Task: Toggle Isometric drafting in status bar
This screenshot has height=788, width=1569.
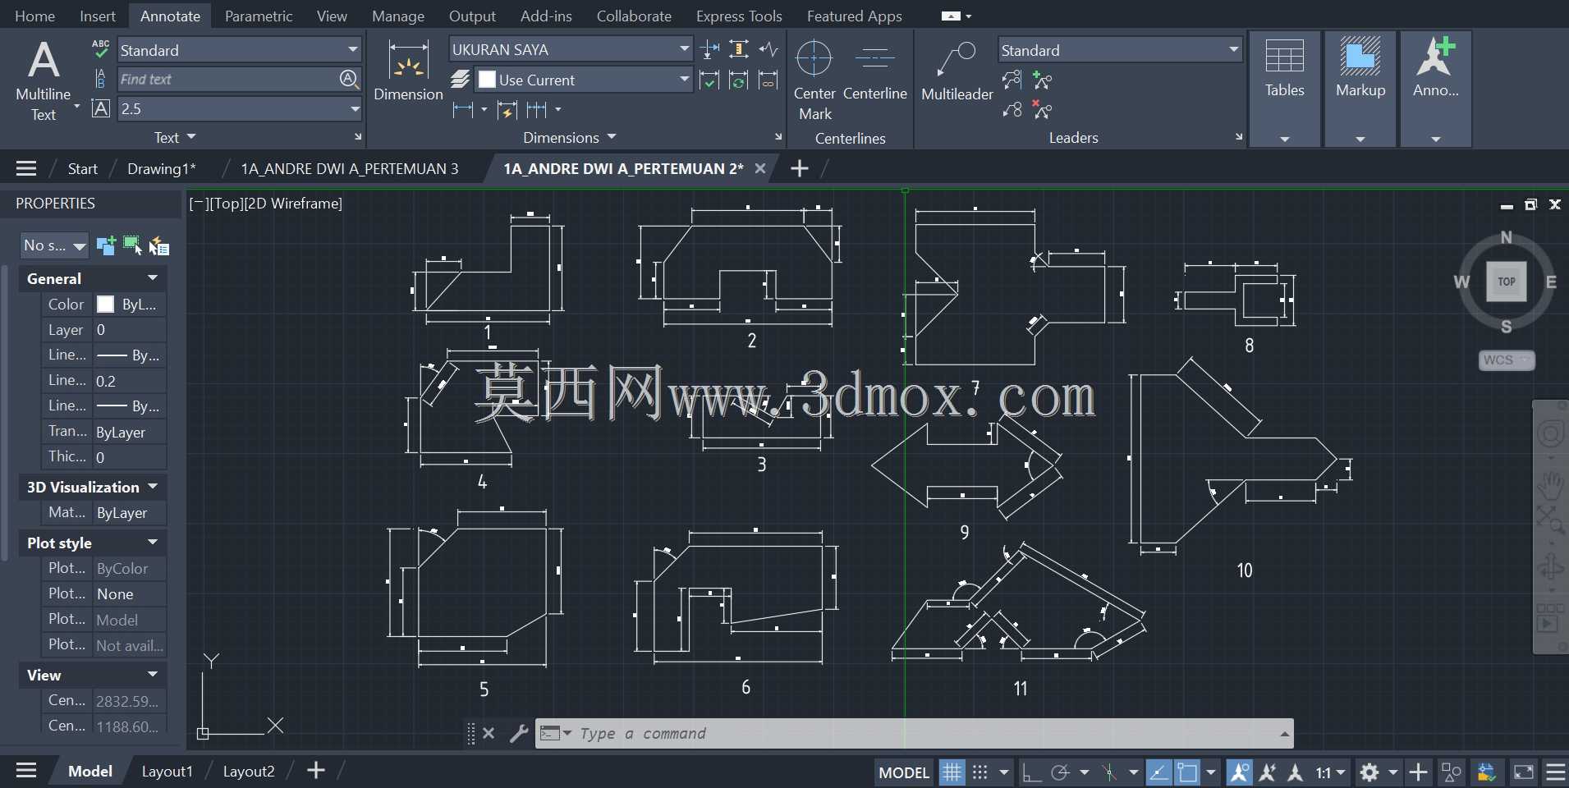Action: 1109,772
